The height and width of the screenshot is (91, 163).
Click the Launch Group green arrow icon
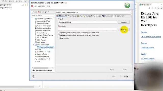pos(36,54)
